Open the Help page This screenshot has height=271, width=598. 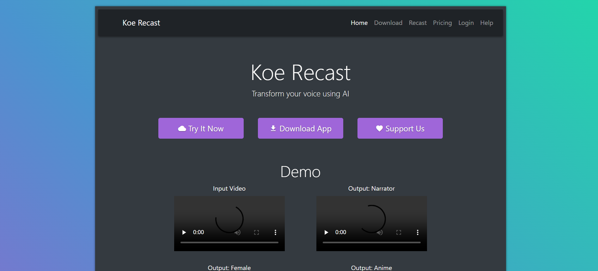(x=486, y=23)
